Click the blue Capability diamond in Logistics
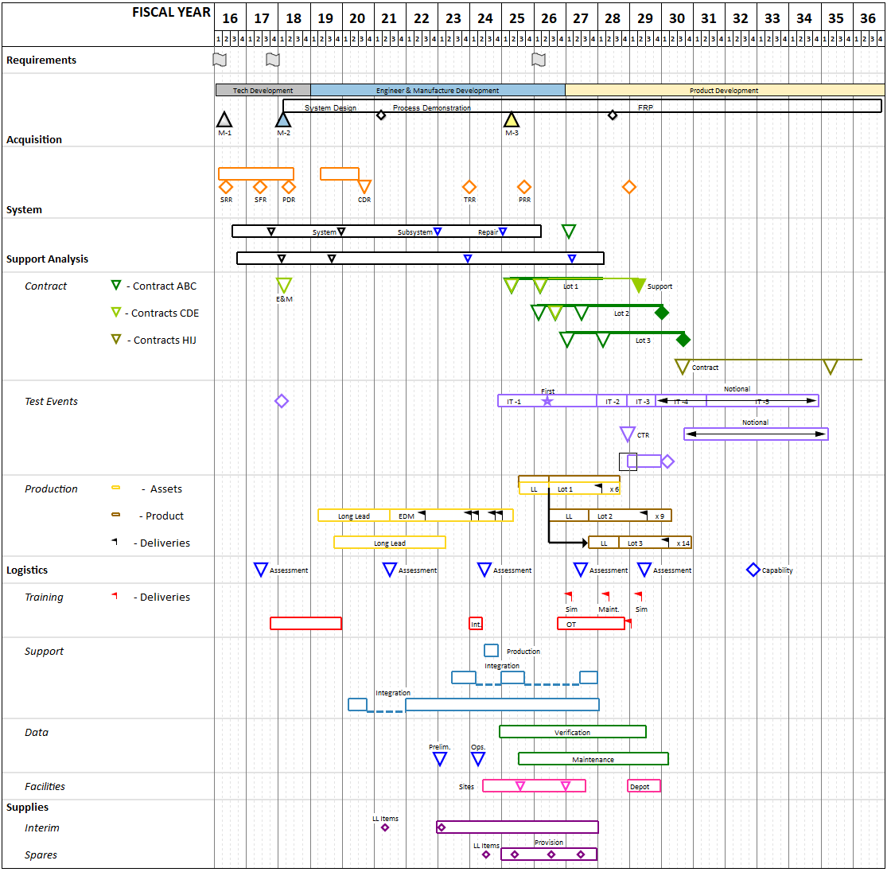 coord(752,570)
